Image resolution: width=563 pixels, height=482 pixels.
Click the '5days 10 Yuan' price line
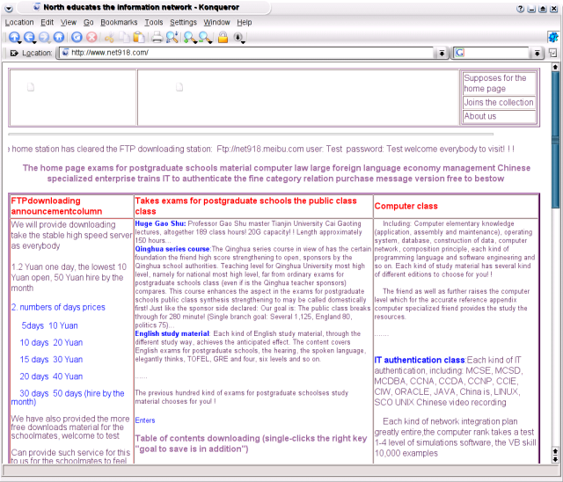(49, 325)
